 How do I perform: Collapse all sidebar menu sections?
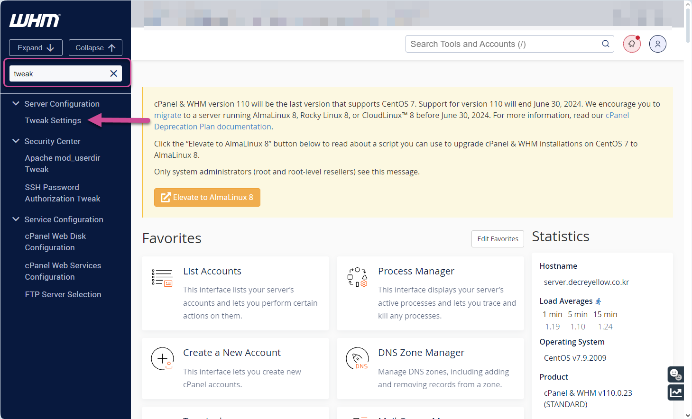pyautogui.click(x=95, y=48)
